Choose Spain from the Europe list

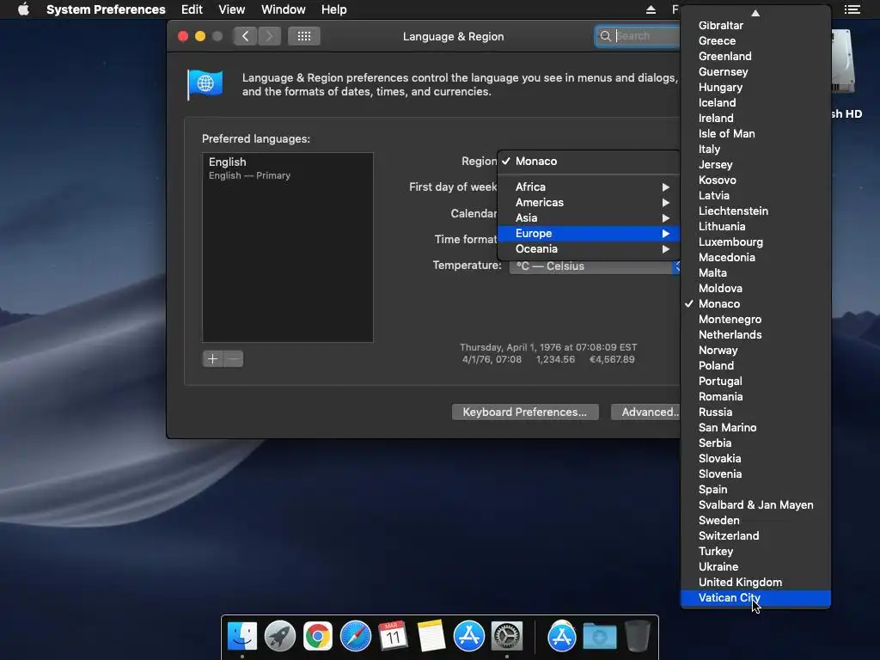(755, 489)
